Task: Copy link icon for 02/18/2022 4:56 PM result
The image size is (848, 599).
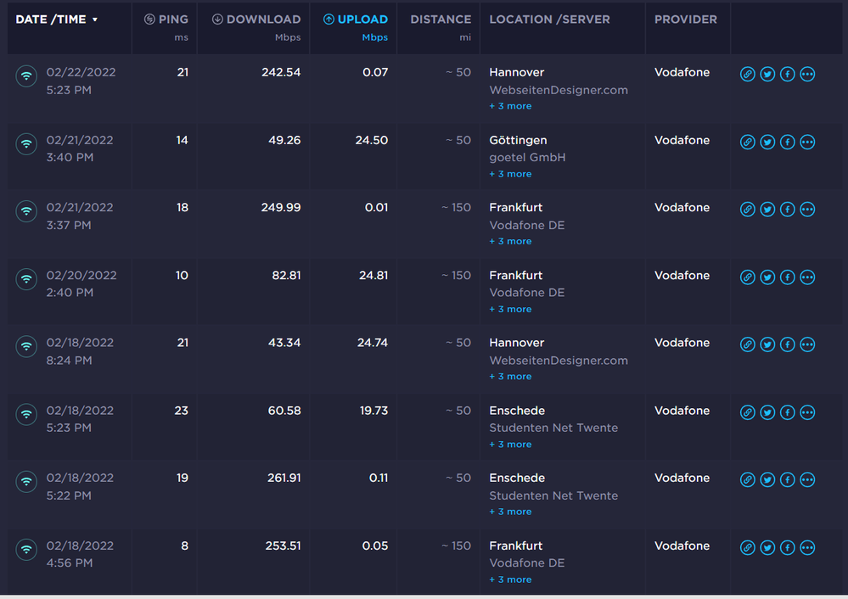Action: click(x=747, y=547)
